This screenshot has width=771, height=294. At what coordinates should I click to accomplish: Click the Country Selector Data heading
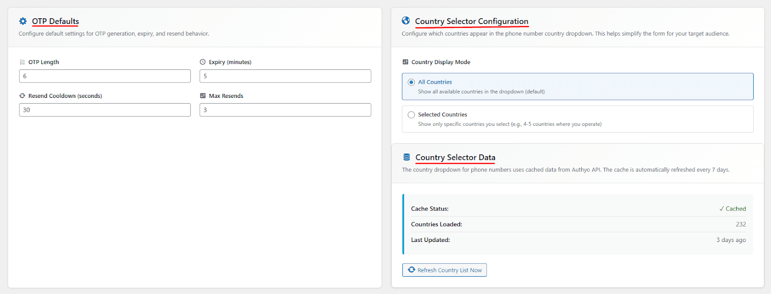tap(455, 157)
